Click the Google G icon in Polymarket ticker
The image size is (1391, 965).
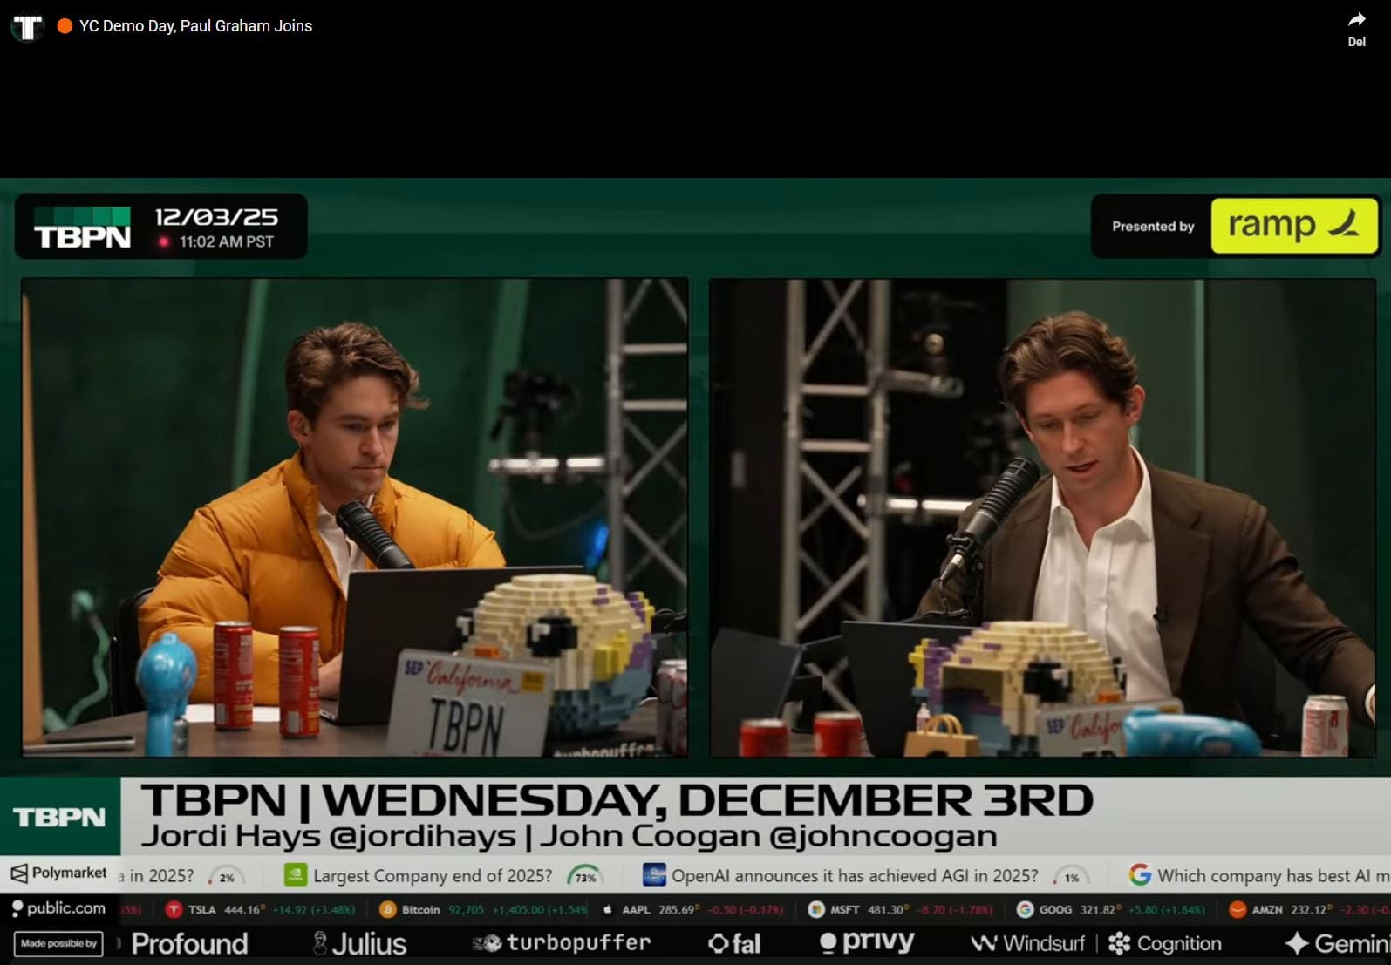tap(1139, 874)
